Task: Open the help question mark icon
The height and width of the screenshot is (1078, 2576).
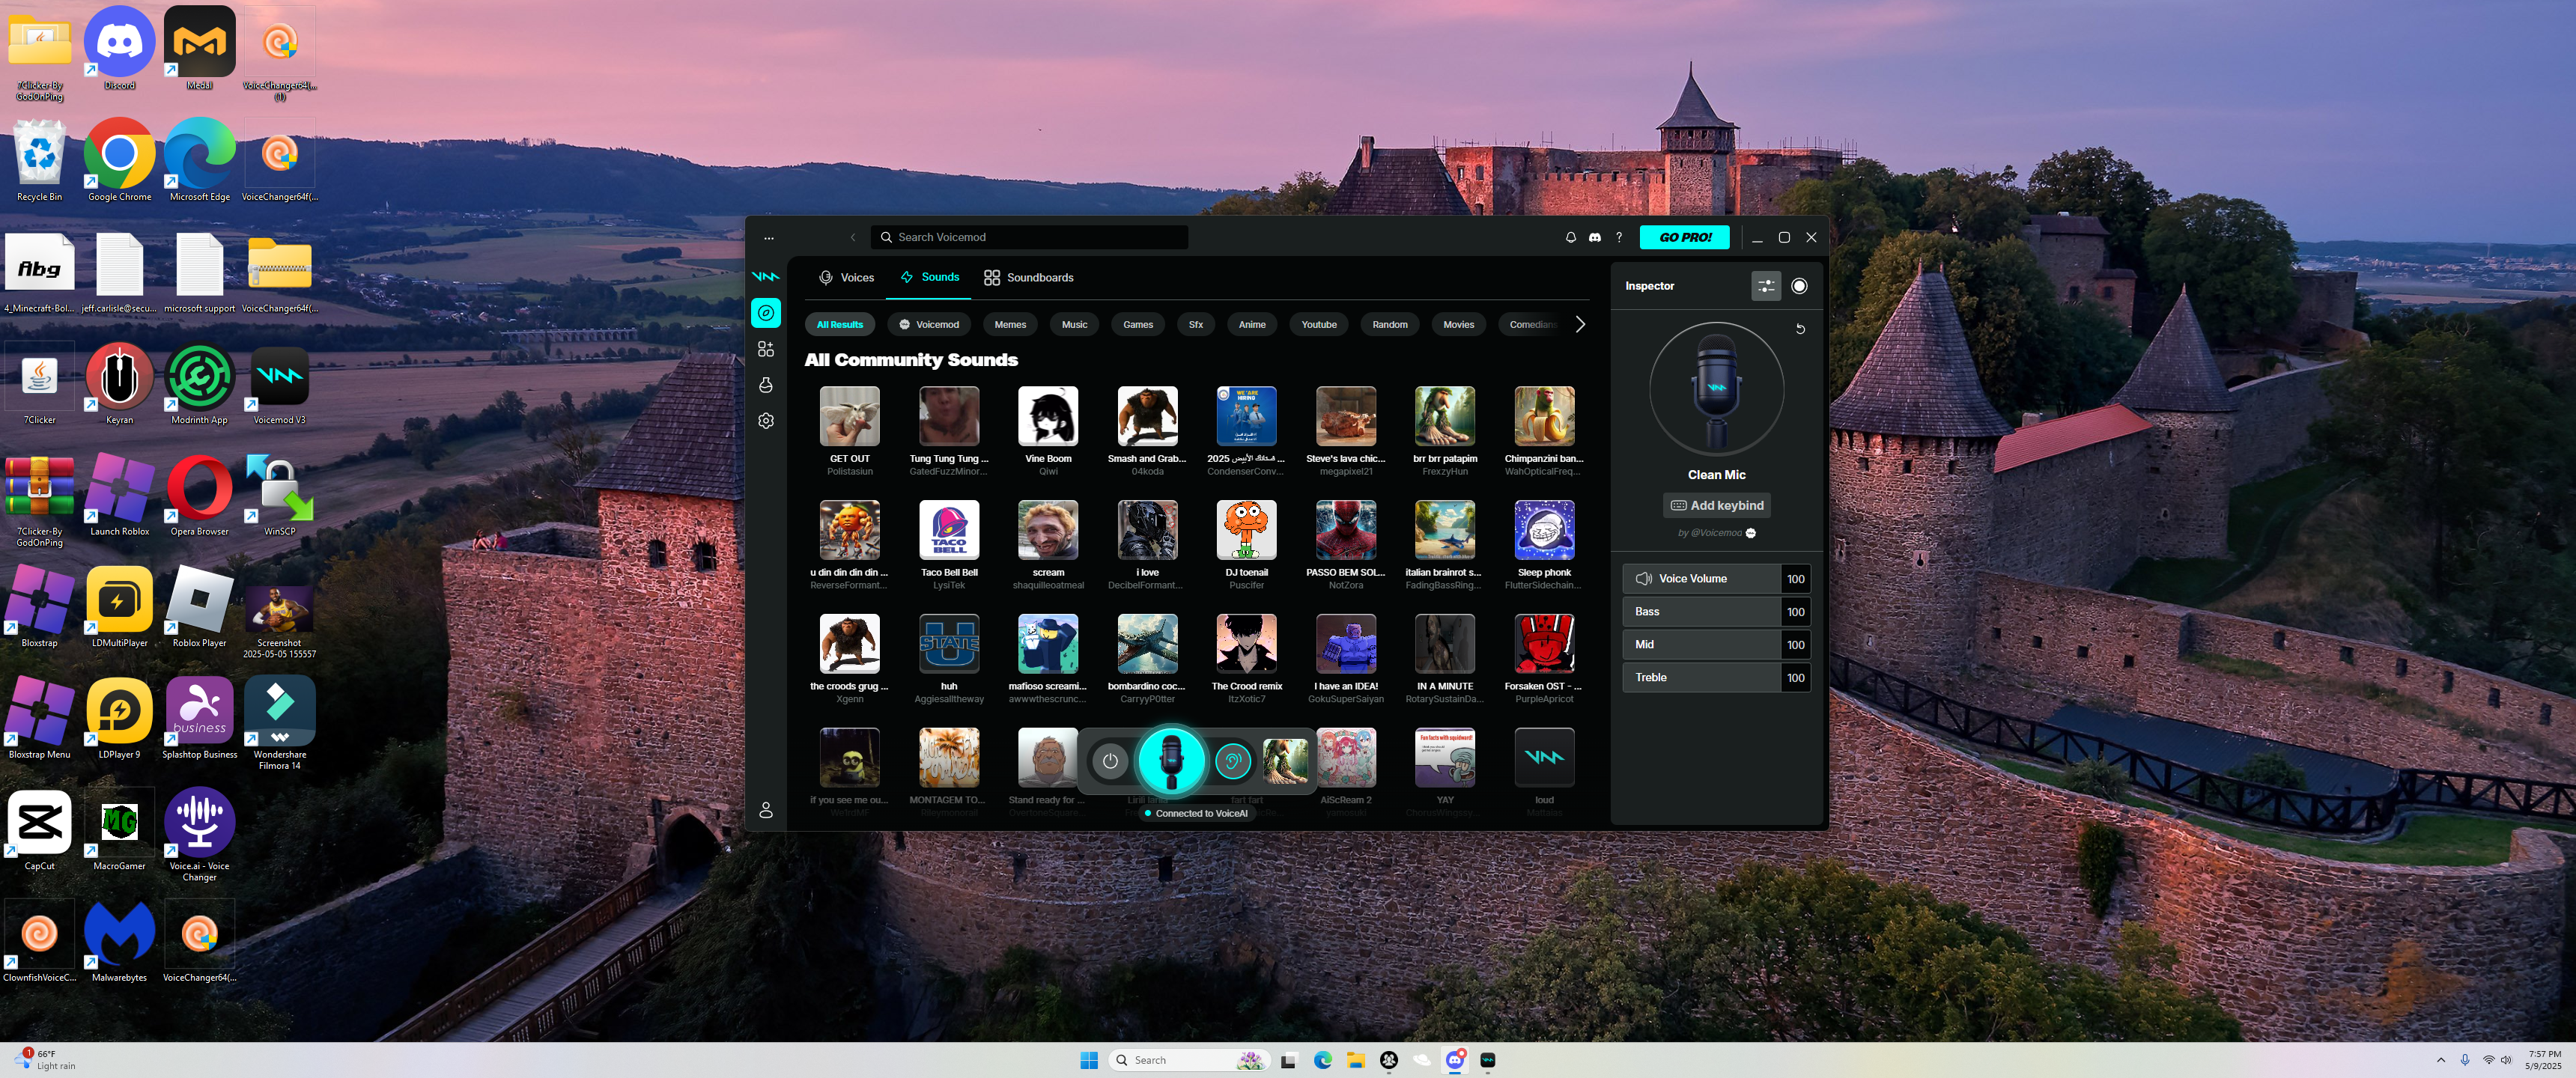Action: click(x=1619, y=237)
